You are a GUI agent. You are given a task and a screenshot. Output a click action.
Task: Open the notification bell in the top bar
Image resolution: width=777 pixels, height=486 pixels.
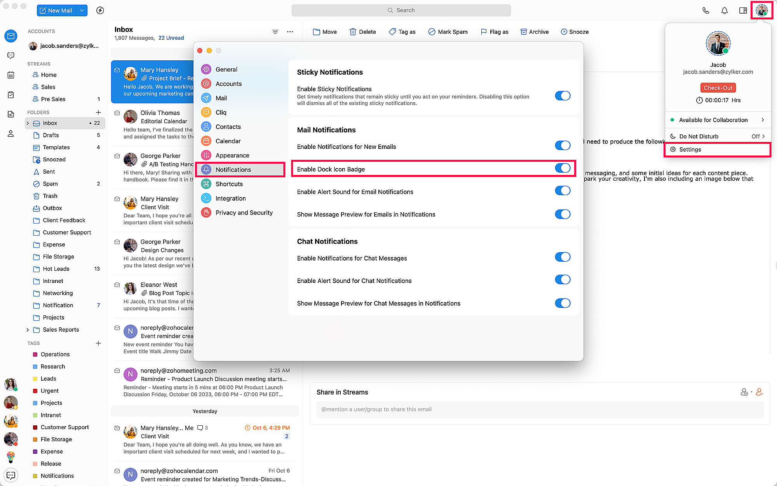pyautogui.click(x=724, y=10)
